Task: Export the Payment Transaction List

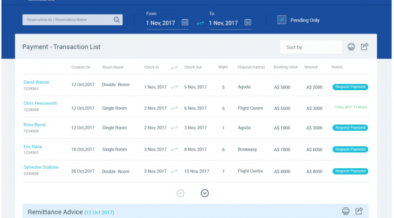Action: click(365, 46)
